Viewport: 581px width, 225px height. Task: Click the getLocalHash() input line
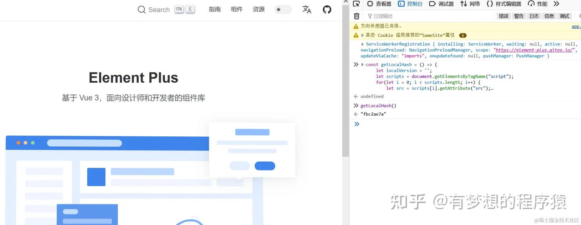(378, 106)
